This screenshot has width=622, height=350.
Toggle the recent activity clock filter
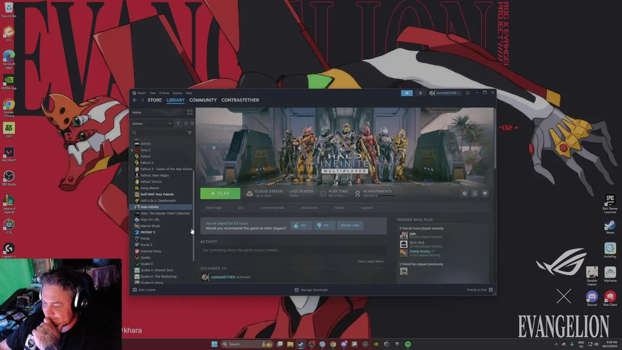coord(186,123)
